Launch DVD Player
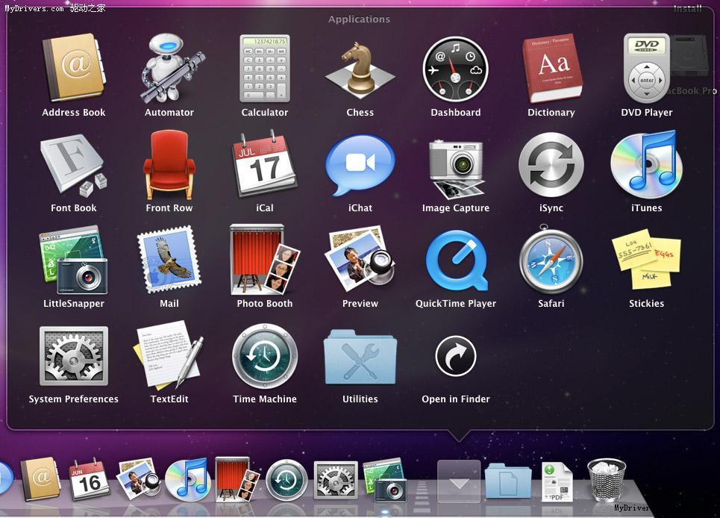Image resolution: width=720 pixels, height=518 pixels. click(x=646, y=69)
